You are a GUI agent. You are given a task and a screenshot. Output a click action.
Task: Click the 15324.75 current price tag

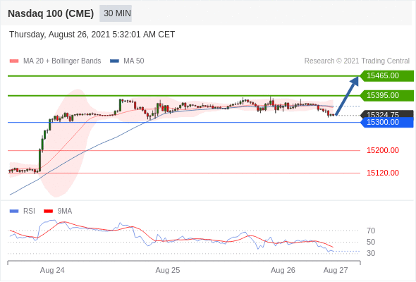387,114
